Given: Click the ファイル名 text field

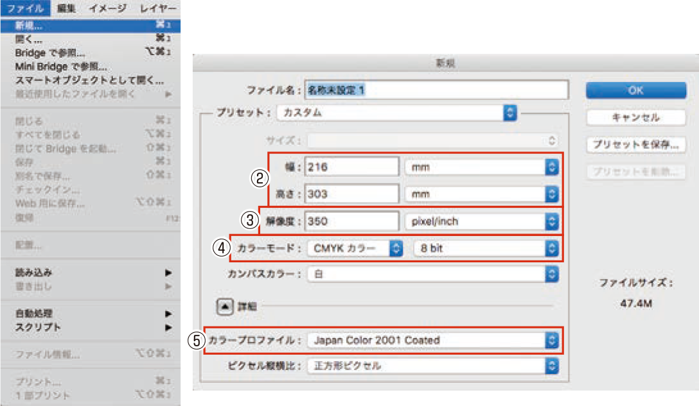Looking at the screenshot, I should click(x=436, y=90).
